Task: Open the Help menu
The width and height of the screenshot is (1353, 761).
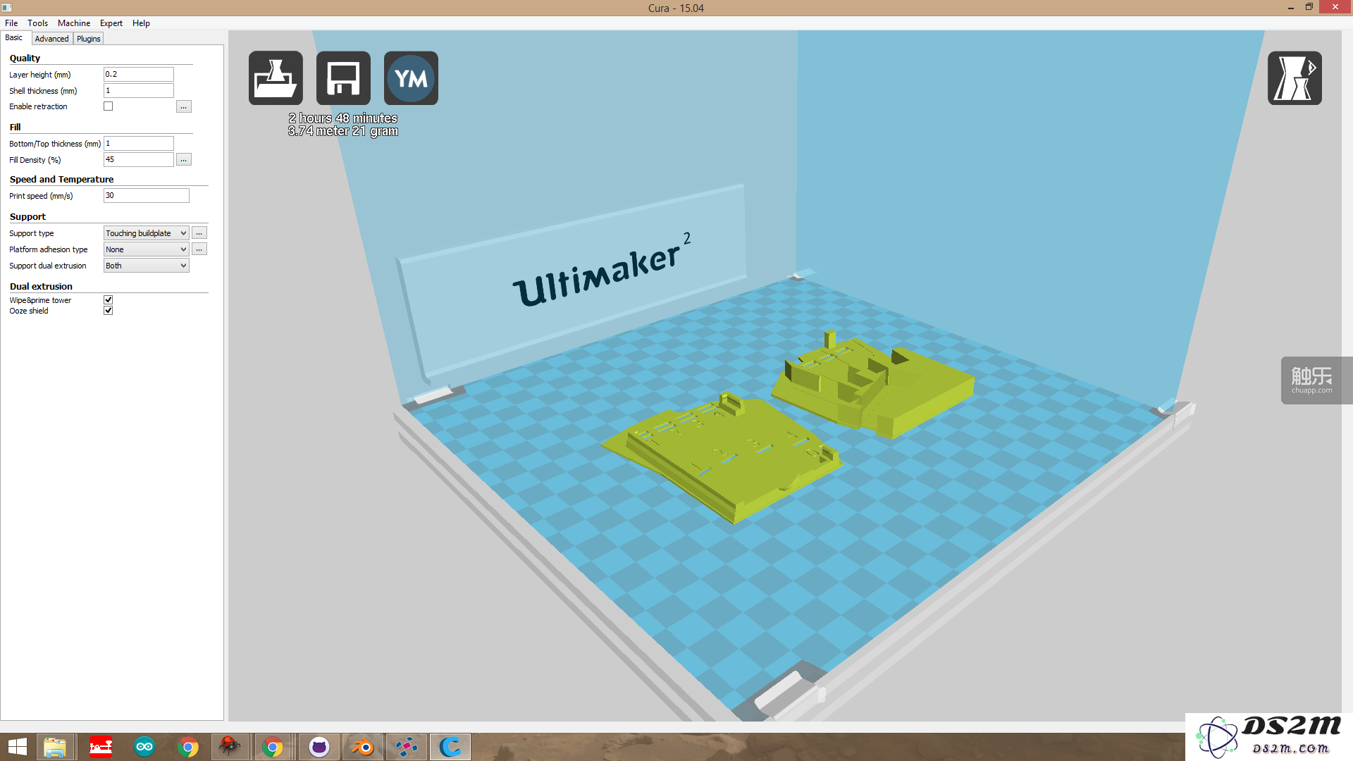Action: (141, 23)
